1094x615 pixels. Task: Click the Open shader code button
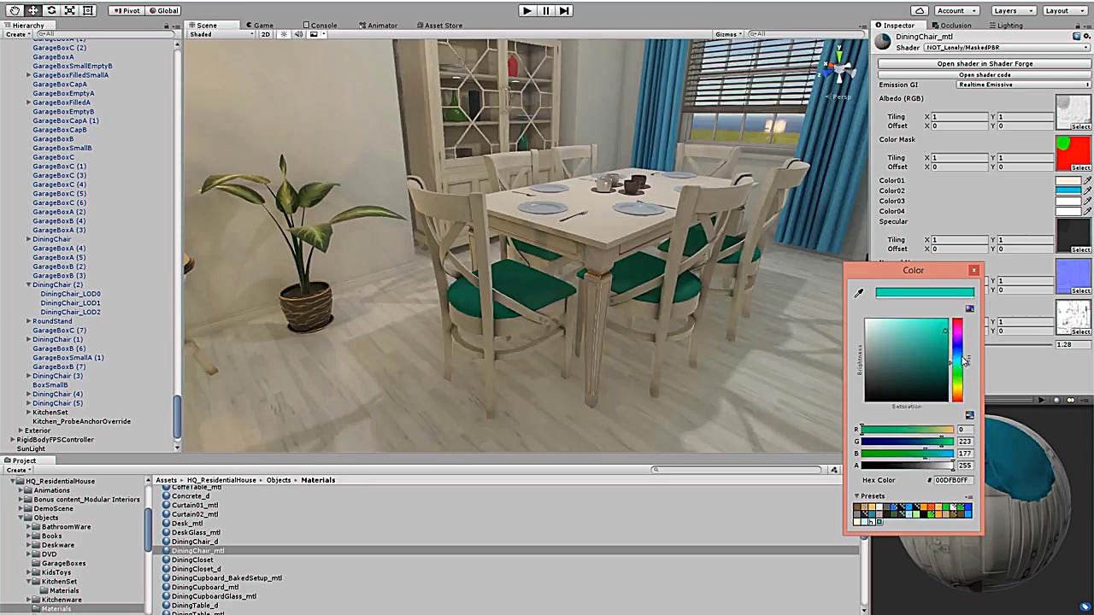pos(985,74)
